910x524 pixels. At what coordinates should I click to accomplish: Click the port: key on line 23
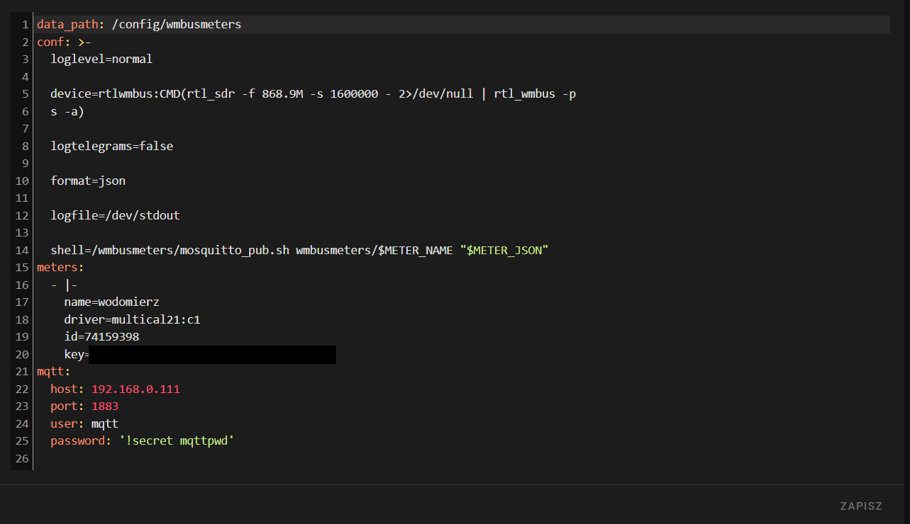(x=67, y=406)
